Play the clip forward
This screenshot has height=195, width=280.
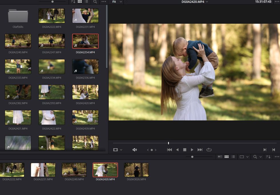pyautogui.click(x=192, y=149)
